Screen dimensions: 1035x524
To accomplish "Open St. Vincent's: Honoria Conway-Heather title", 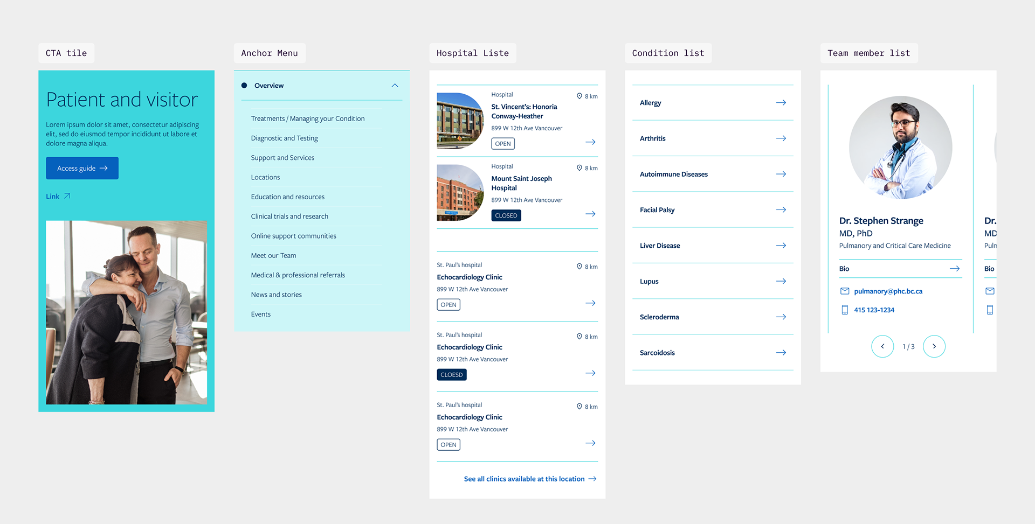I will pyautogui.click(x=524, y=111).
